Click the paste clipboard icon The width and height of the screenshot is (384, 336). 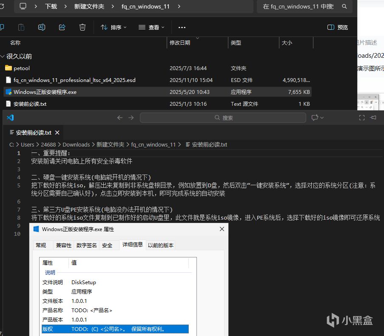click(x=21, y=27)
